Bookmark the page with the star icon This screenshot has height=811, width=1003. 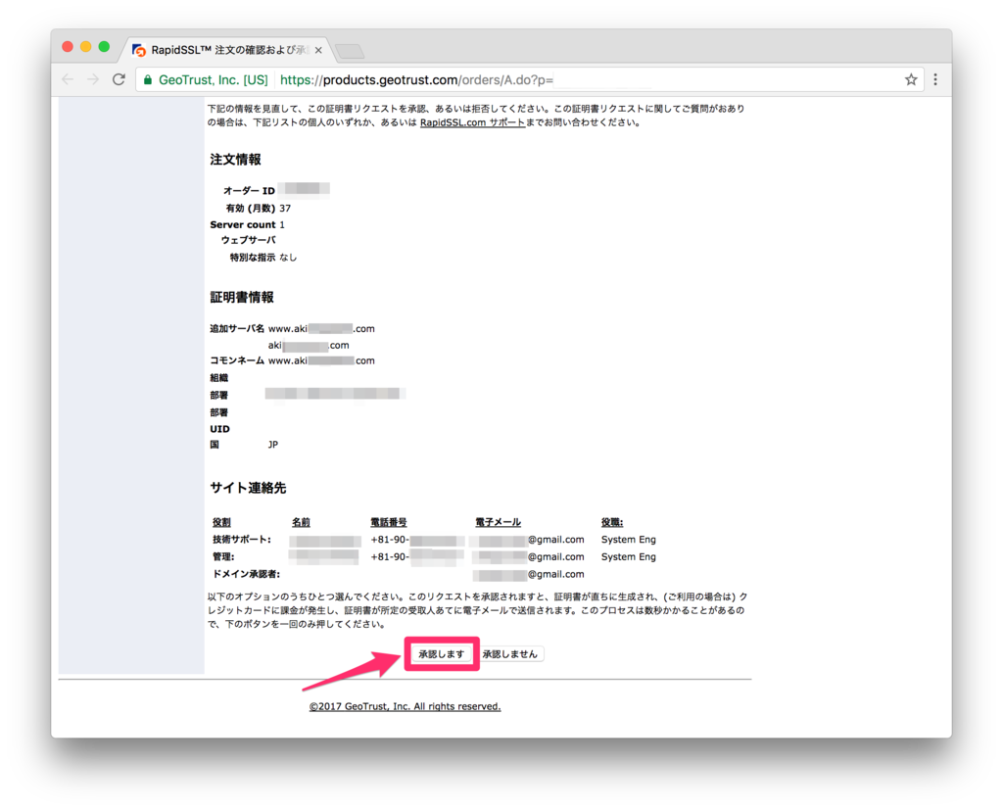point(911,79)
